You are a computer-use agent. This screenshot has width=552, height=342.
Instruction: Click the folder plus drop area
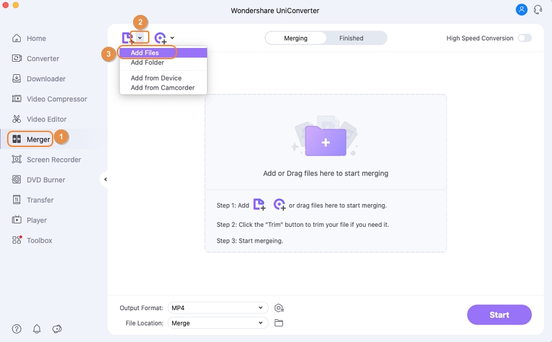coord(325,140)
